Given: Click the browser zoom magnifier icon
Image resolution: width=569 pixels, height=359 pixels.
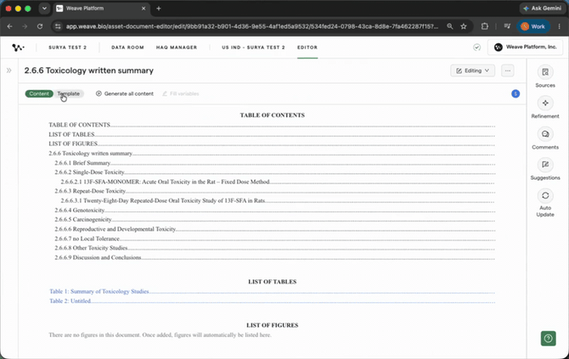Looking at the screenshot, I should click(449, 26).
